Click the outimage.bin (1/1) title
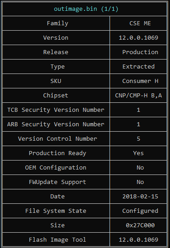The image size is (170, 248). 86,9
